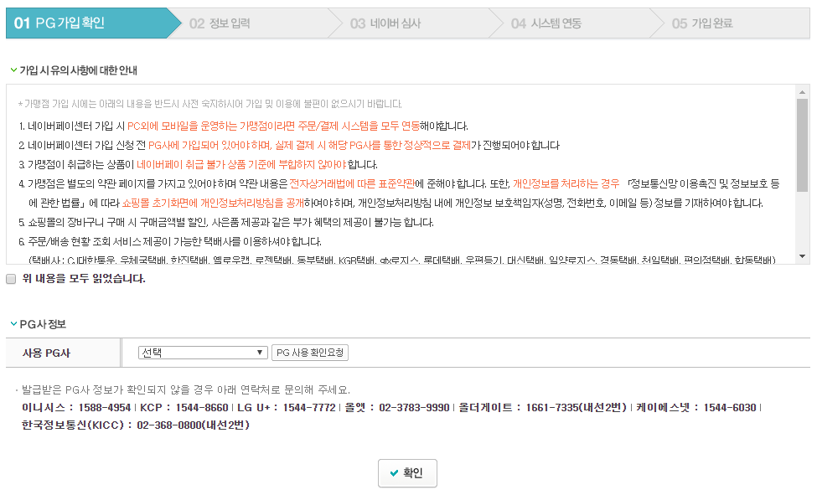This screenshot has height=495, width=817.
Task: Click '전자상거래법에 따른 표준약관' highlighted text
Action: [x=352, y=183]
